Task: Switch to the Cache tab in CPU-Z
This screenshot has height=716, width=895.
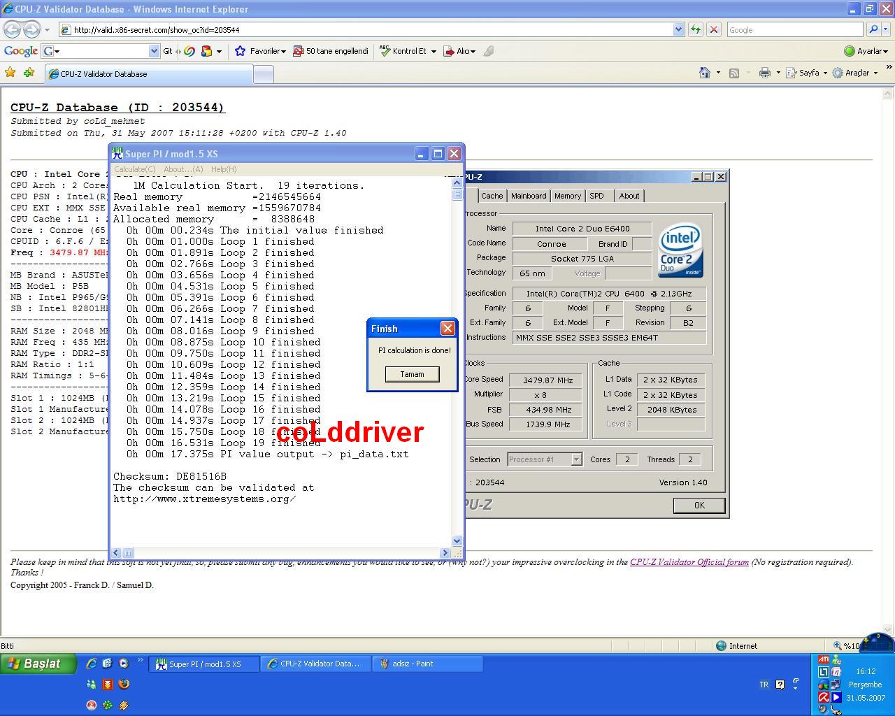Action: tap(492, 196)
